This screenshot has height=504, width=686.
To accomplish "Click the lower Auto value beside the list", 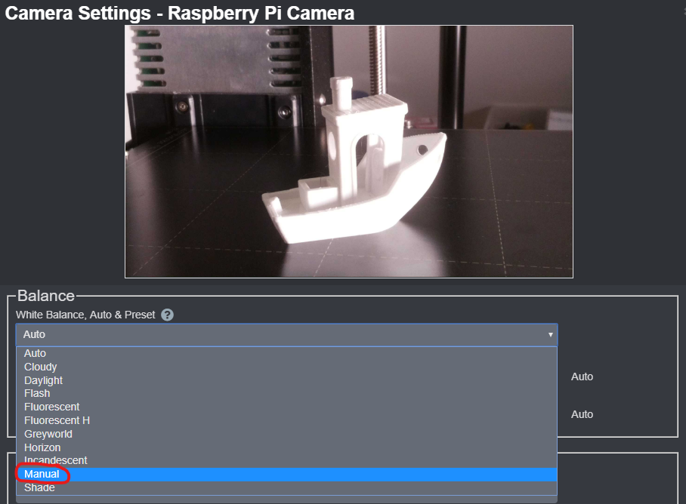I will pos(582,414).
